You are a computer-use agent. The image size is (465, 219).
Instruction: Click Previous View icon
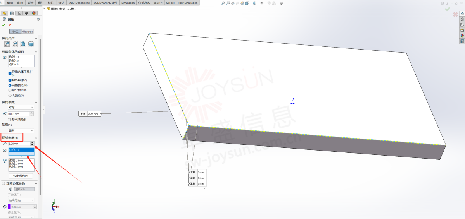point(233,3)
